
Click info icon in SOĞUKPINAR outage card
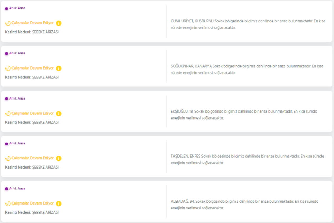[x=59, y=69]
